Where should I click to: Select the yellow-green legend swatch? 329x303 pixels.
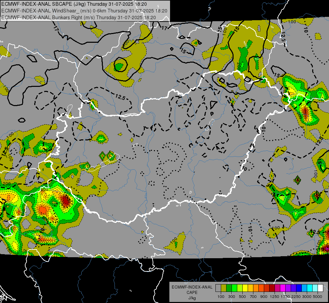point(240,288)
